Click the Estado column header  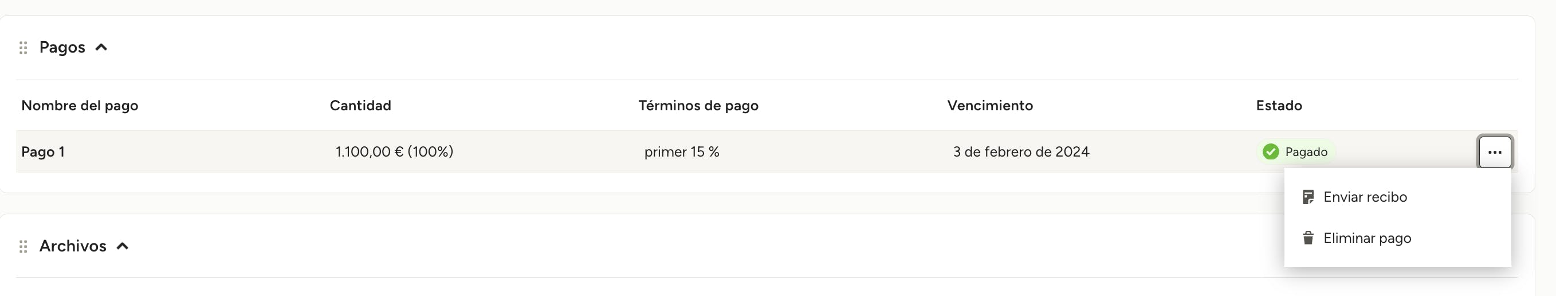[1279, 106]
